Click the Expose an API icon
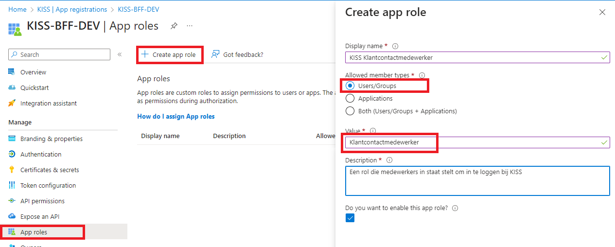The width and height of the screenshot is (615, 247). (x=12, y=216)
